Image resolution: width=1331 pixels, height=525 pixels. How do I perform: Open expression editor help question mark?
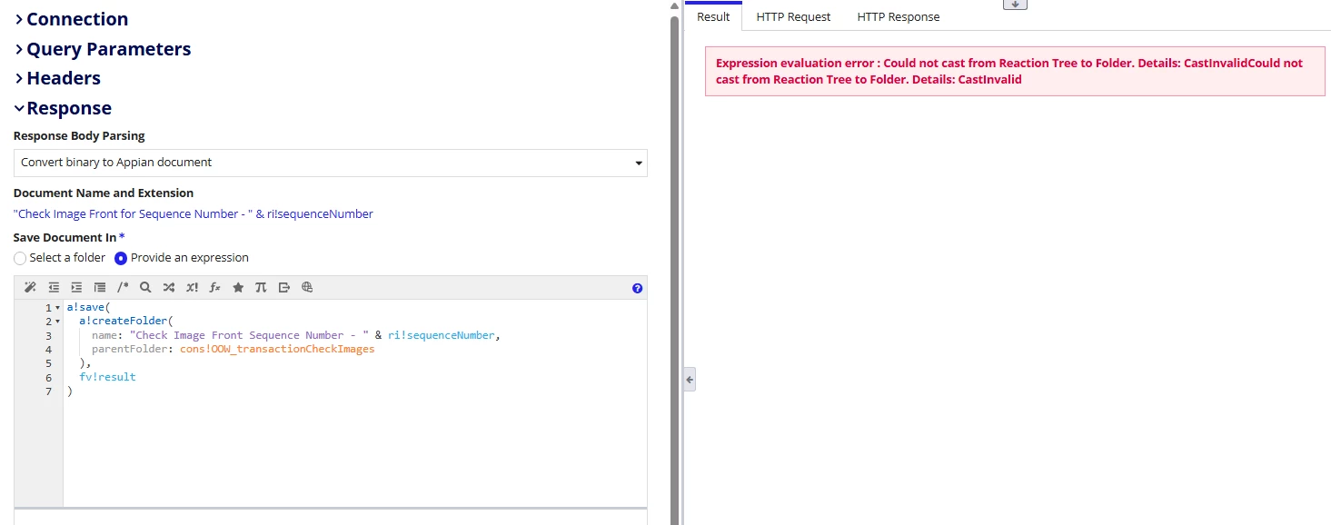[637, 288]
